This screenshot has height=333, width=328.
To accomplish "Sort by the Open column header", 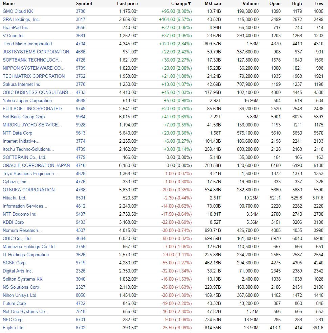I will click(x=275, y=4).
